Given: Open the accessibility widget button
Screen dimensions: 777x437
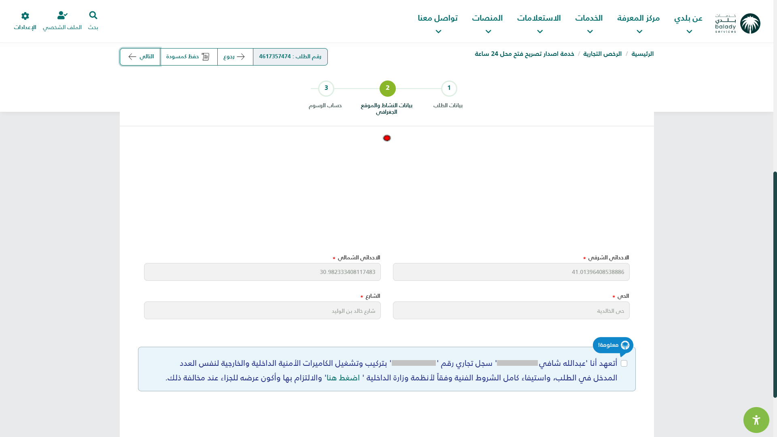Looking at the screenshot, I should (x=756, y=420).
